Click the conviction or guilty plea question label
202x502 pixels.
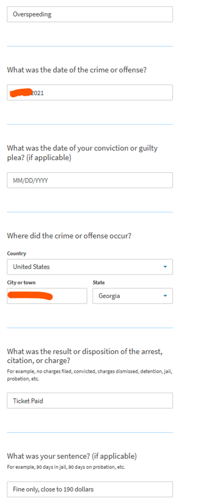tap(82, 153)
